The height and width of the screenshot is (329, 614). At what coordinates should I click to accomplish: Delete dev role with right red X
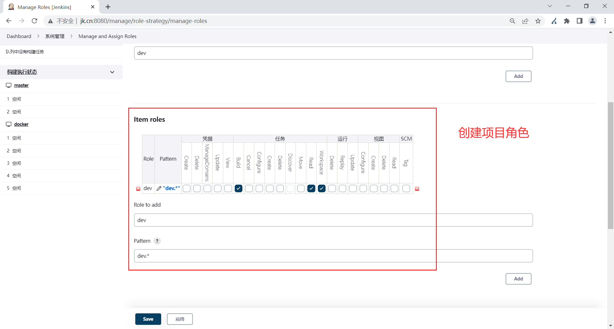click(x=417, y=189)
